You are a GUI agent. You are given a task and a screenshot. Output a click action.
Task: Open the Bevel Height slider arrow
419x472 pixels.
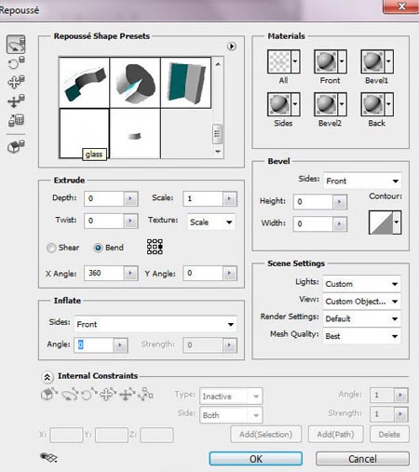coord(340,202)
